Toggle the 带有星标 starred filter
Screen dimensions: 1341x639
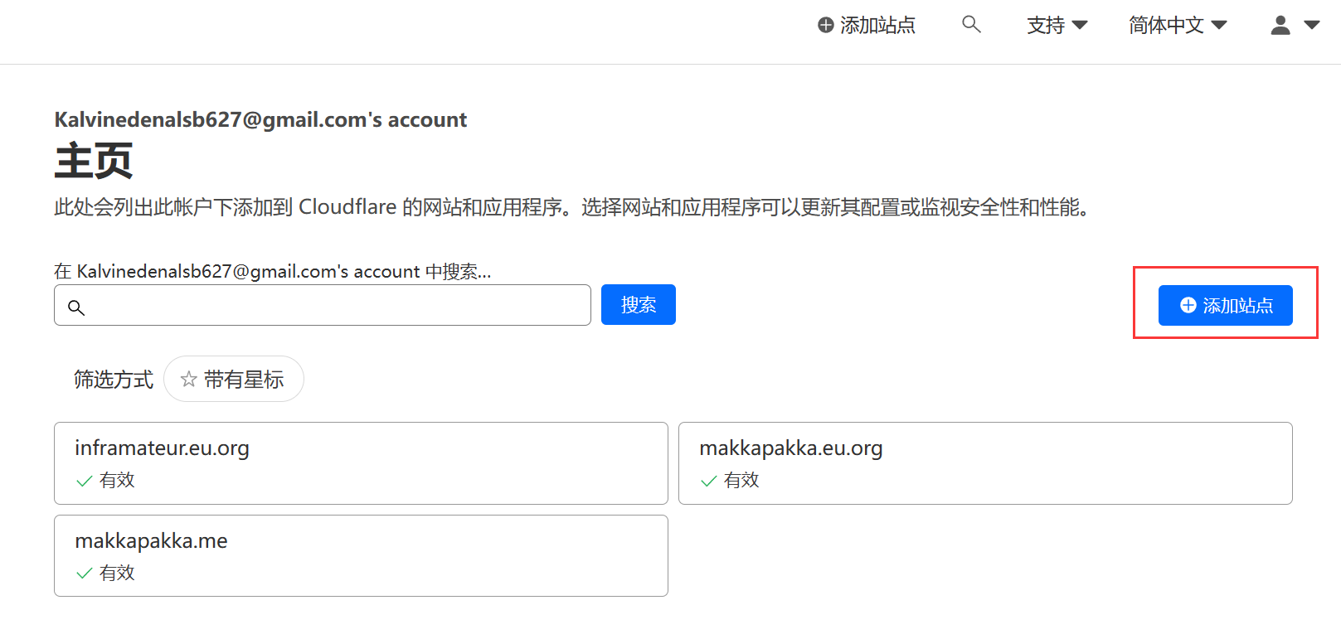point(234,380)
